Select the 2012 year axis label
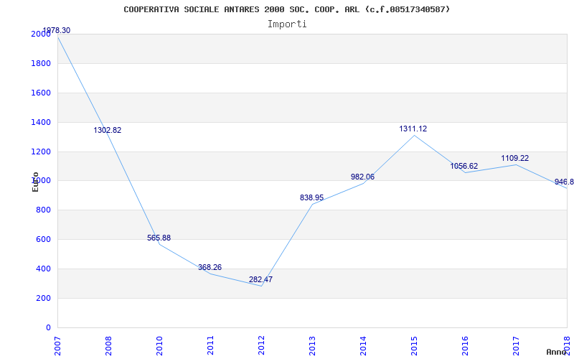The image size is (574, 359). [x=261, y=346]
